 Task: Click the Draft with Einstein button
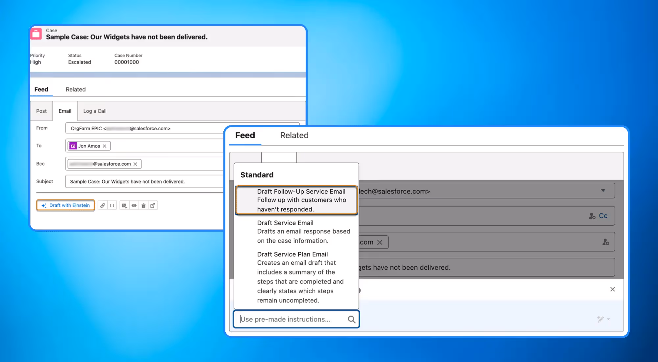(x=65, y=205)
